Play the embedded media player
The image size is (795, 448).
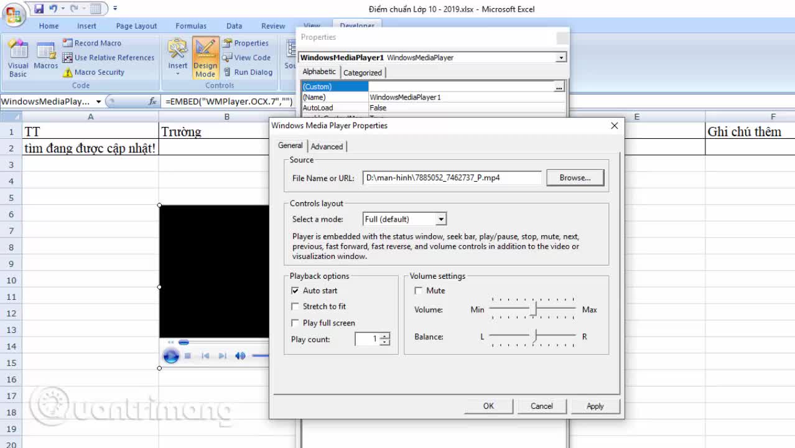[x=170, y=356]
